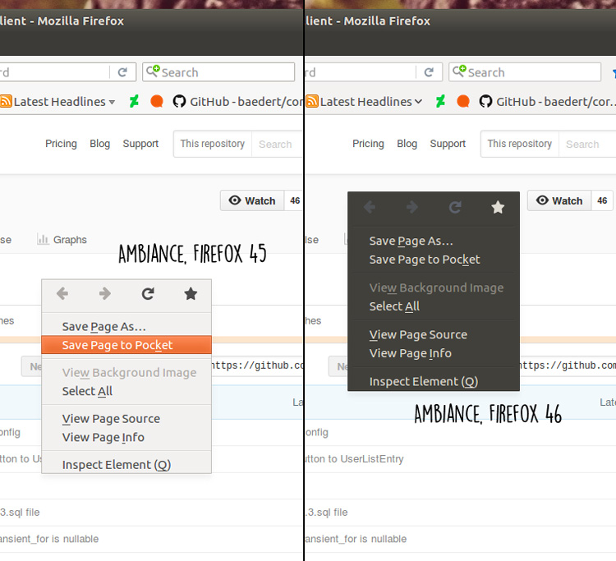Click the forward arrow in the dark context menu
This screenshot has width=616, height=561.
(x=412, y=208)
